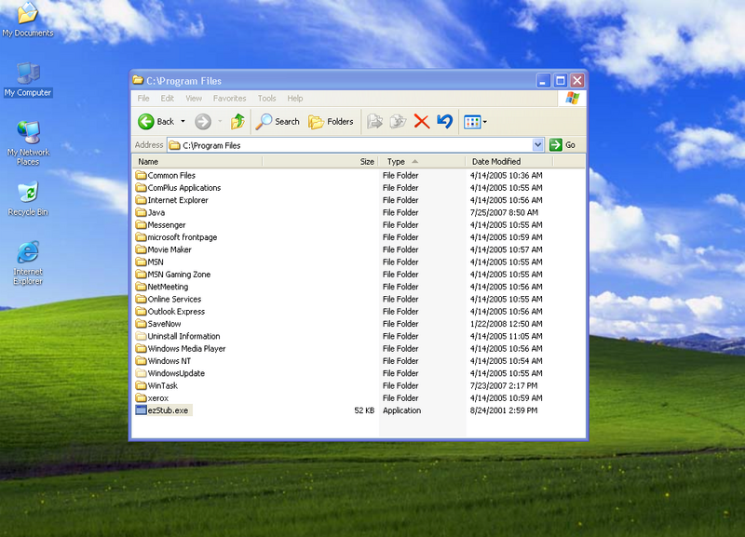Go up one folder level
The height and width of the screenshot is (537, 745).
pyautogui.click(x=237, y=122)
